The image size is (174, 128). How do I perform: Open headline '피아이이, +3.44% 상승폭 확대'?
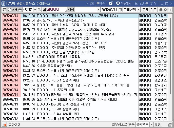tap(58, 114)
